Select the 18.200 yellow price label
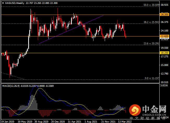Image resolution: width=170 pixels, height=123 pixels. tap(165, 53)
